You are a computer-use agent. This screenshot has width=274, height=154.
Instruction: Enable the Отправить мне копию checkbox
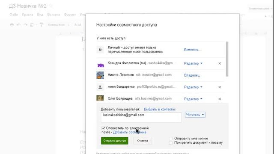pos(170,139)
